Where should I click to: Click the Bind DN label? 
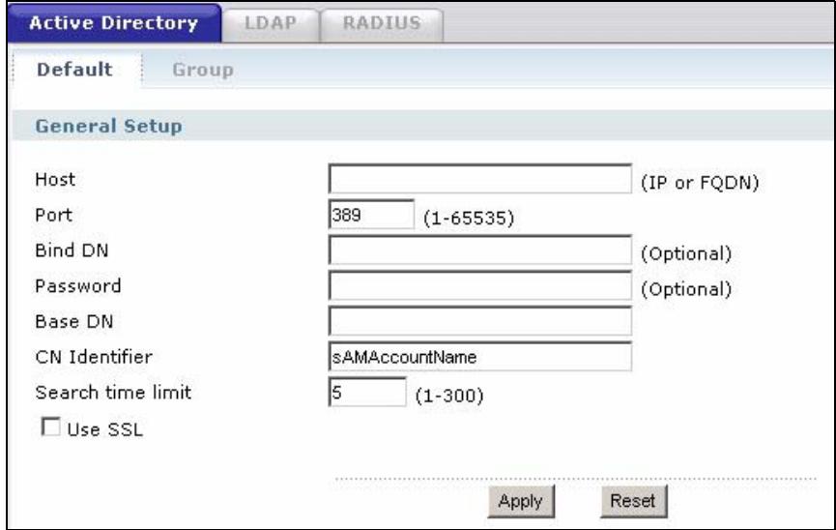coord(72,250)
